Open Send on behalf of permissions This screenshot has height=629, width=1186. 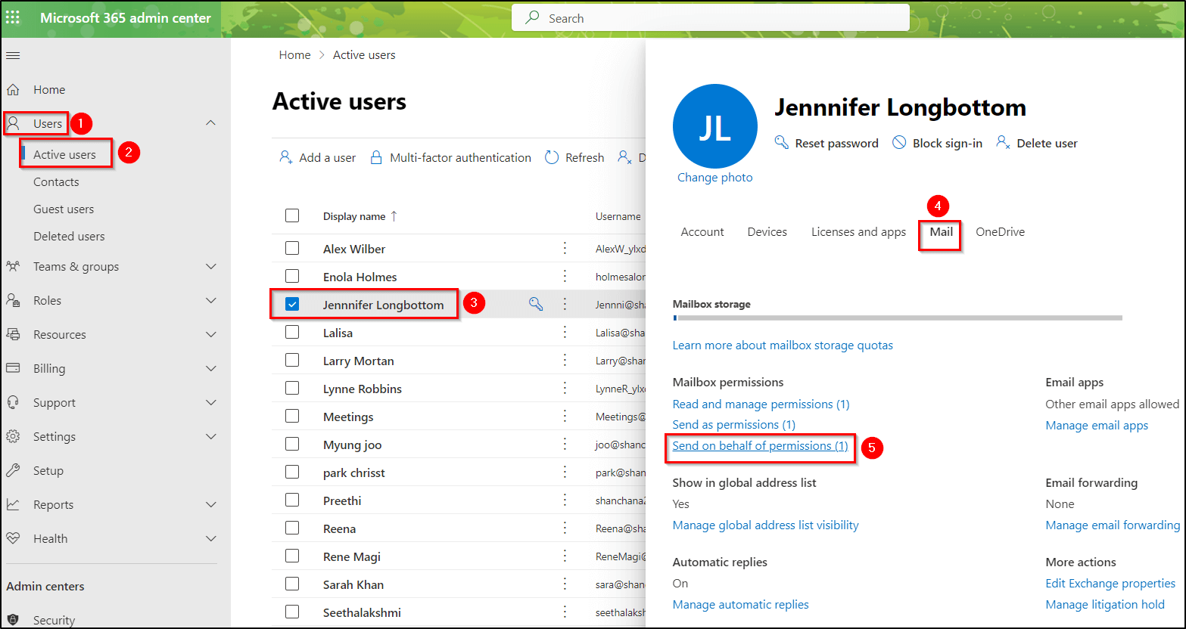[759, 445]
